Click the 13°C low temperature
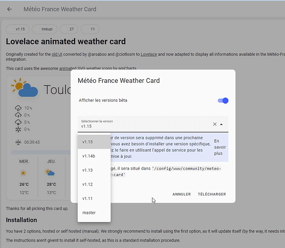The image size is (285, 248). [x=51, y=192]
